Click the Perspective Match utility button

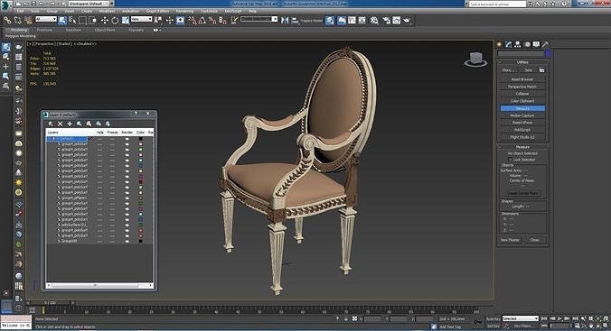pos(522,87)
